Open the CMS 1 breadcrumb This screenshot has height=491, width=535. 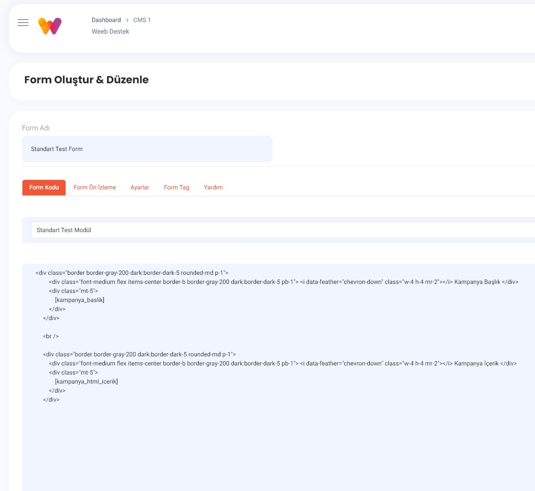[x=142, y=20]
